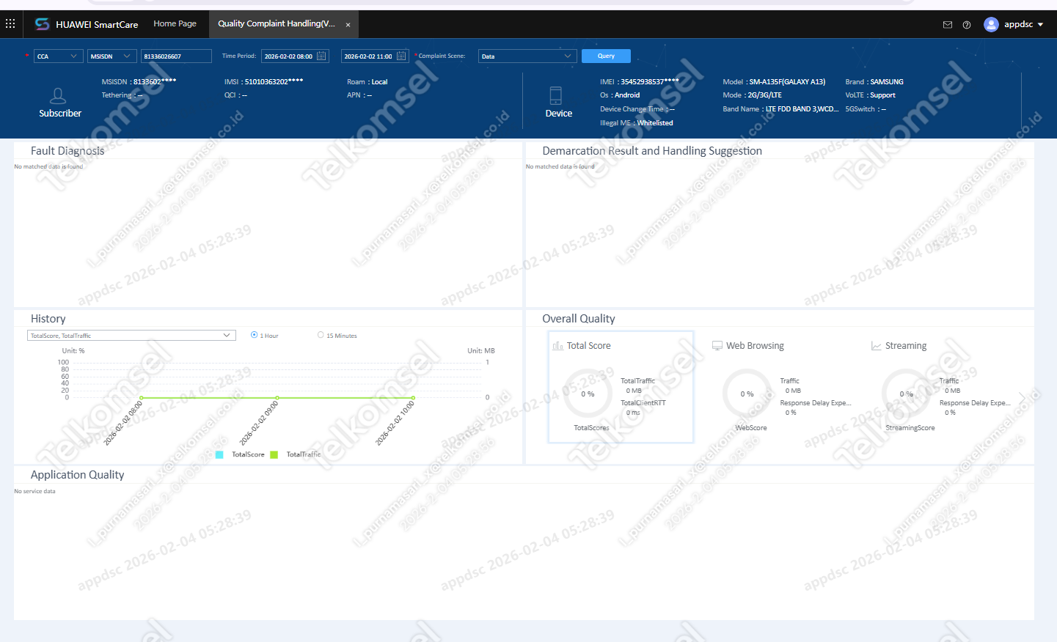
Task: Click the Brand value SAMSUNG
Action: [887, 82]
